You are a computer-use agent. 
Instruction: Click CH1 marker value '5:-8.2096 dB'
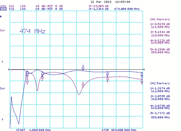tap(160, 50)
